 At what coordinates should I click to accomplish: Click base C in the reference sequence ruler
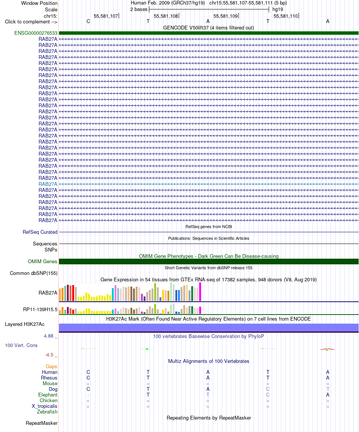click(x=88, y=22)
